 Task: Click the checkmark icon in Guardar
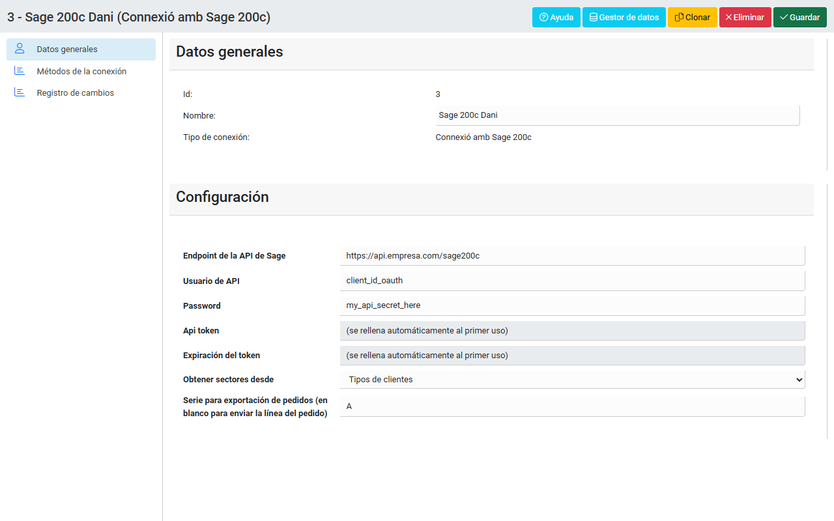784,18
